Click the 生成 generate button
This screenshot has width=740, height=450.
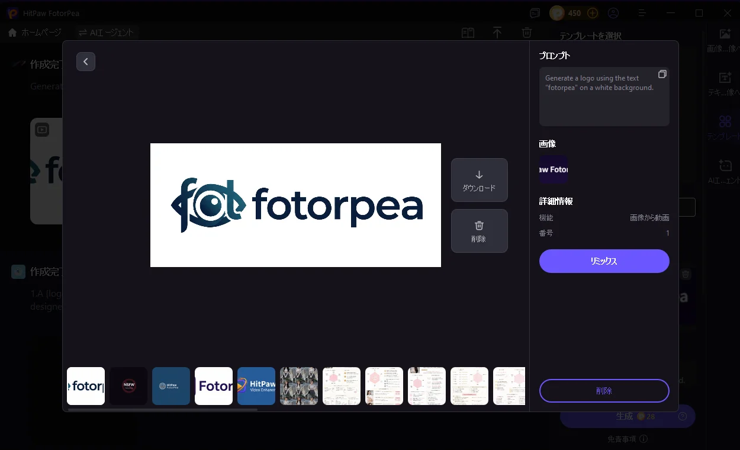point(628,416)
